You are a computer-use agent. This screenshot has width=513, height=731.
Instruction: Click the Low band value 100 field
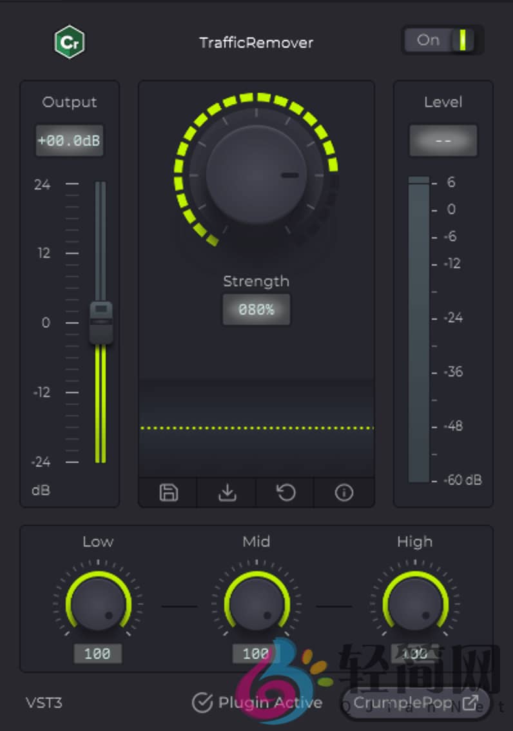(98, 654)
